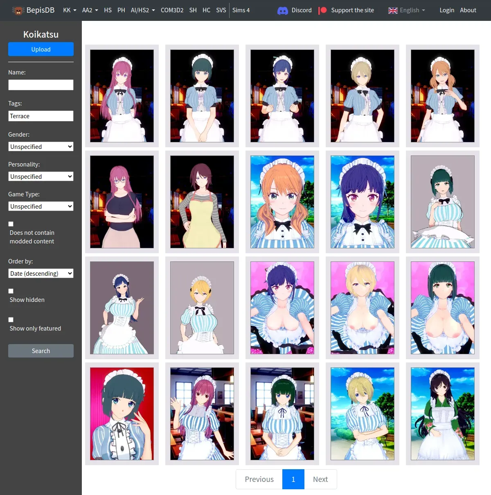Click the Previous page button
This screenshot has height=495, width=491.
(259, 479)
